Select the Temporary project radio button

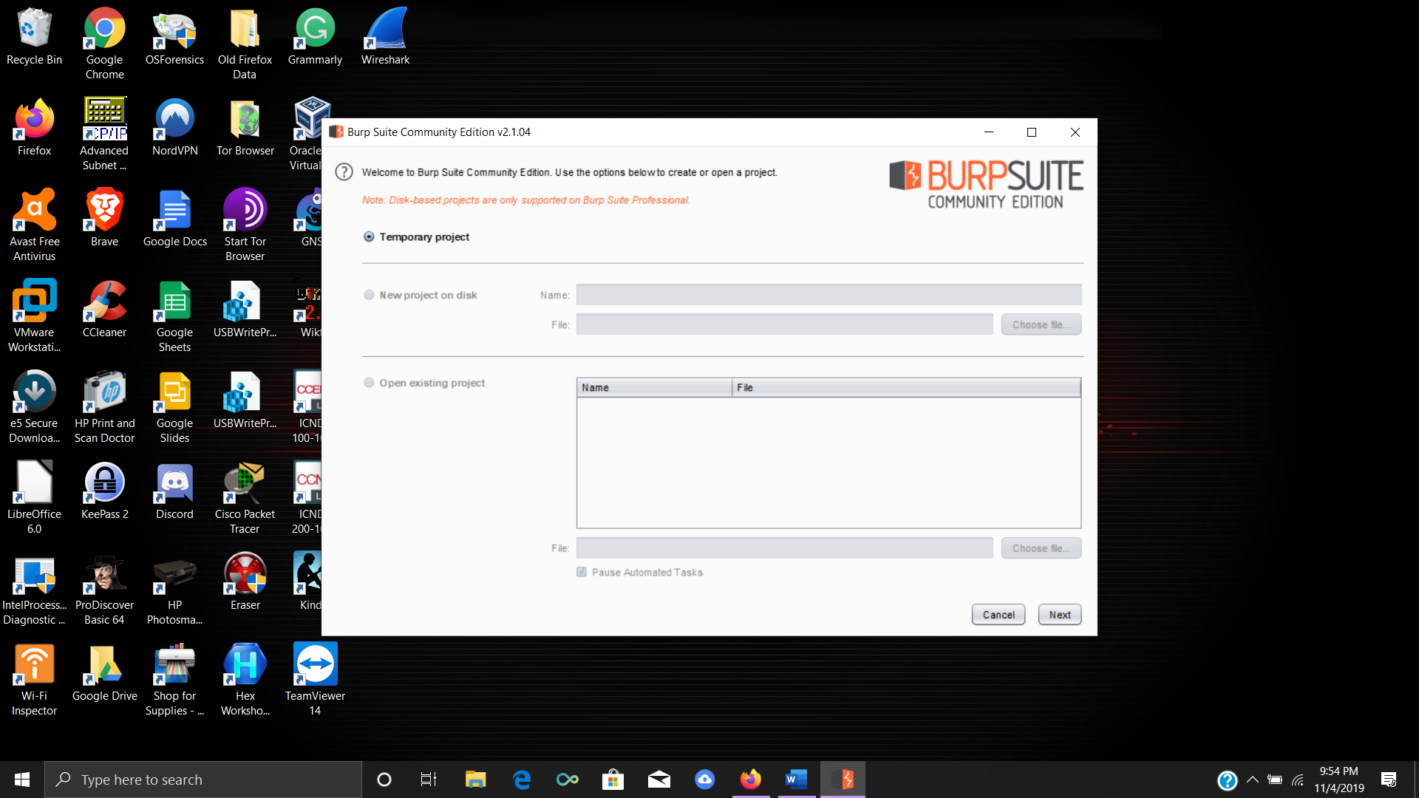coord(369,237)
